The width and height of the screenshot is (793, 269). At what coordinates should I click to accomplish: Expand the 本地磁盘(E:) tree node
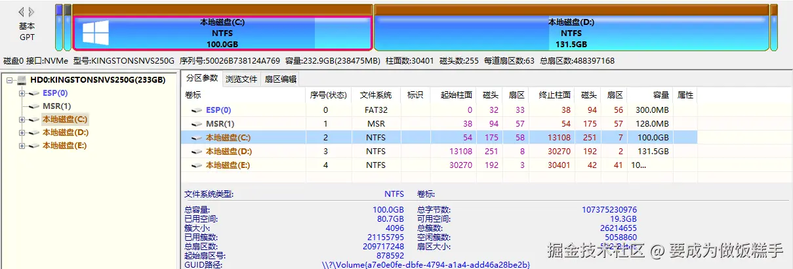click(x=22, y=146)
